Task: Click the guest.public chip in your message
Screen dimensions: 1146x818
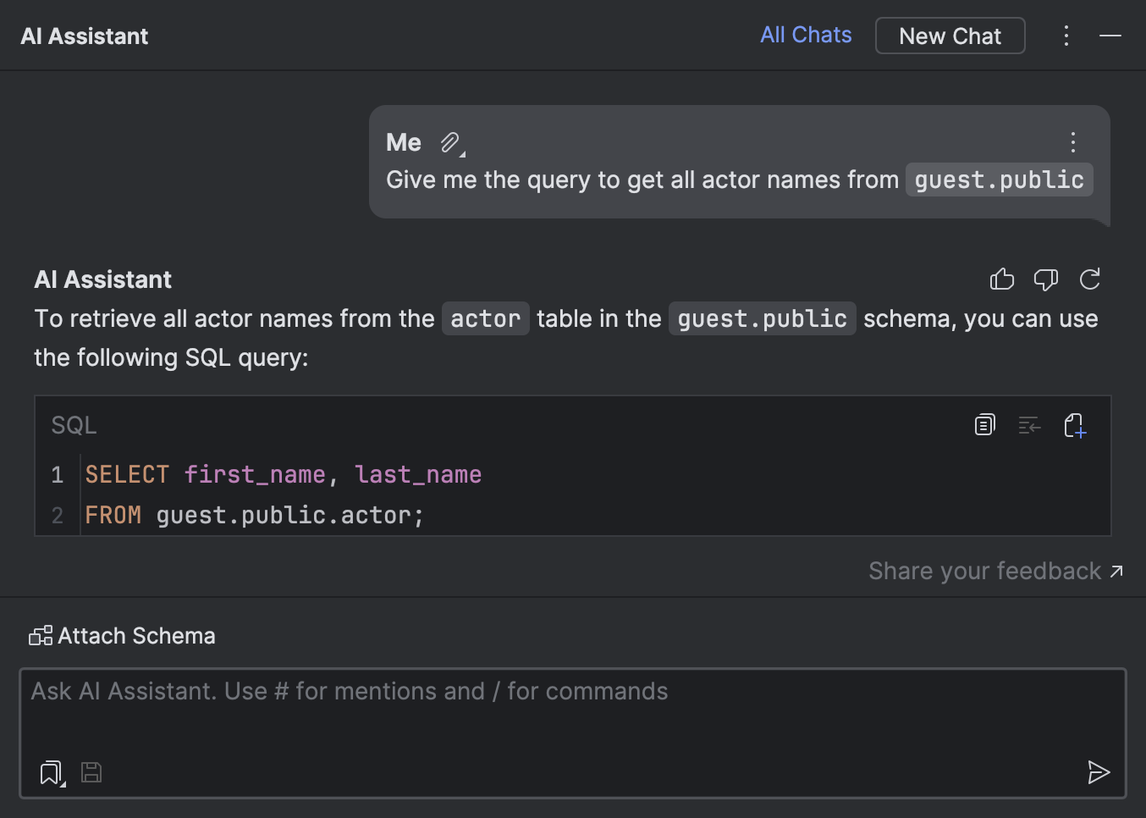Action: pyautogui.click(x=999, y=180)
